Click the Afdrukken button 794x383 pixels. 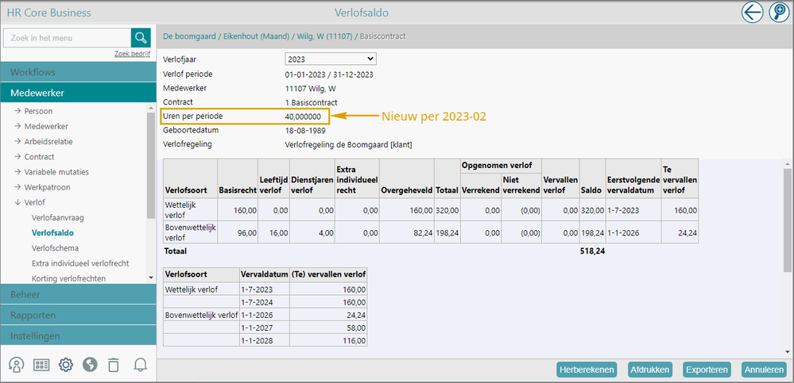click(649, 370)
